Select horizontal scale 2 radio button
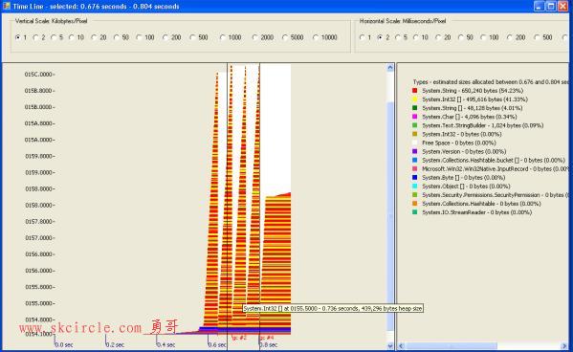This screenshot has height=352, width=573. click(380, 37)
